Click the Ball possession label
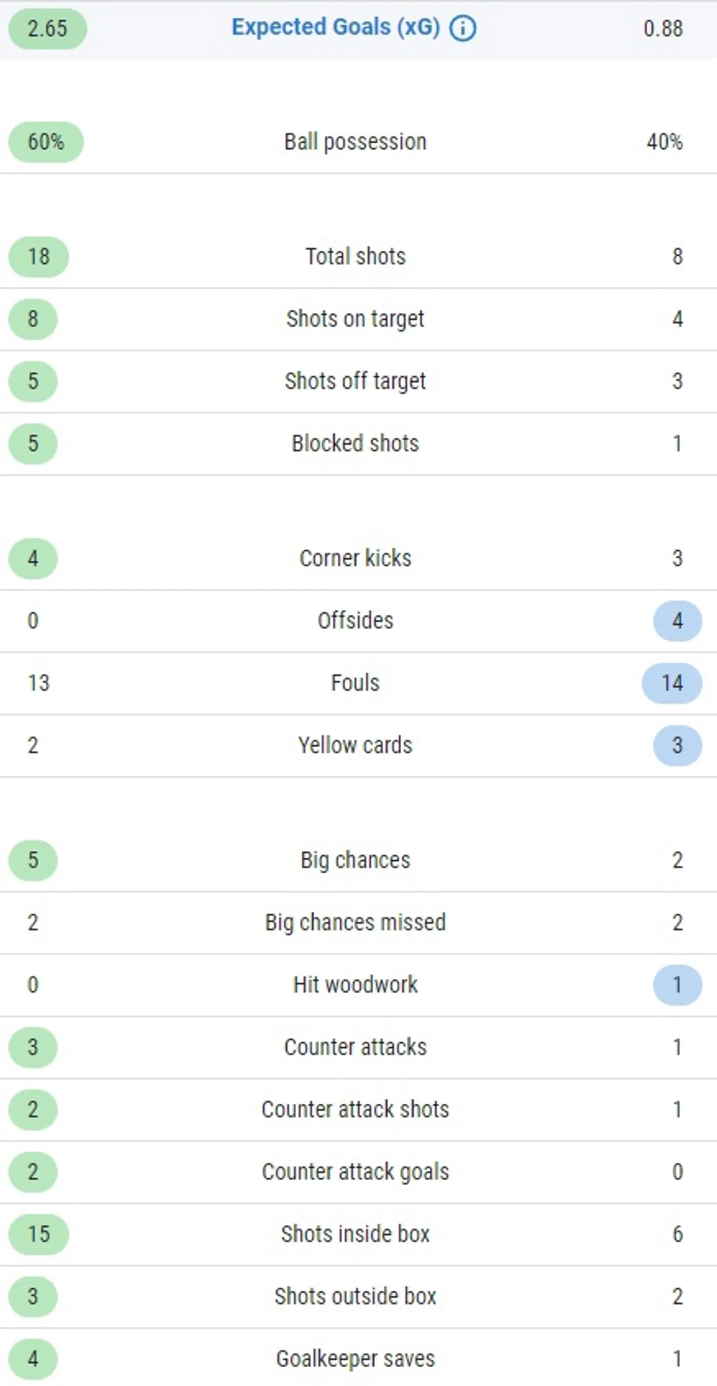Viewport: 717px width, 1386px height. pos(355,142)
